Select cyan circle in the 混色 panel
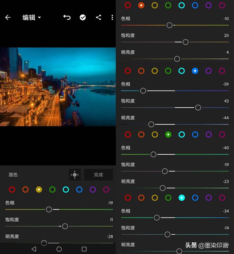Screen dimensions: 234x254 pos(66,189)
